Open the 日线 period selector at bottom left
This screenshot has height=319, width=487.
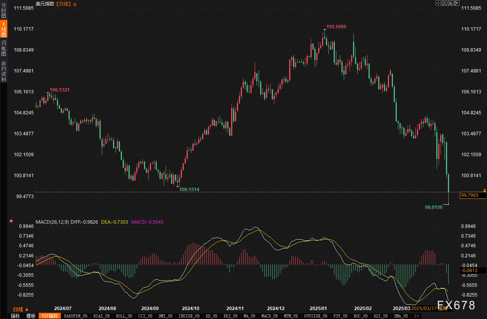(x=21, y=309)
